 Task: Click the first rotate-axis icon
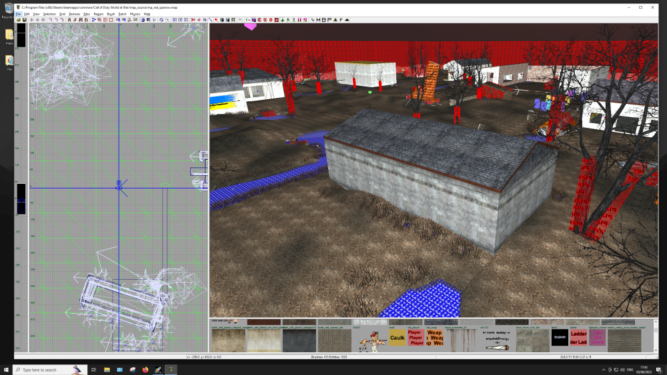tap(51, 19)
